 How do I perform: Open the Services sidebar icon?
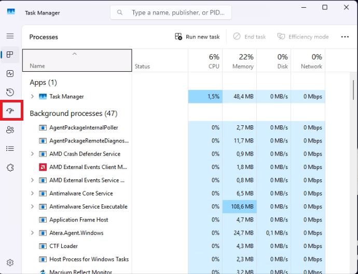10,167
